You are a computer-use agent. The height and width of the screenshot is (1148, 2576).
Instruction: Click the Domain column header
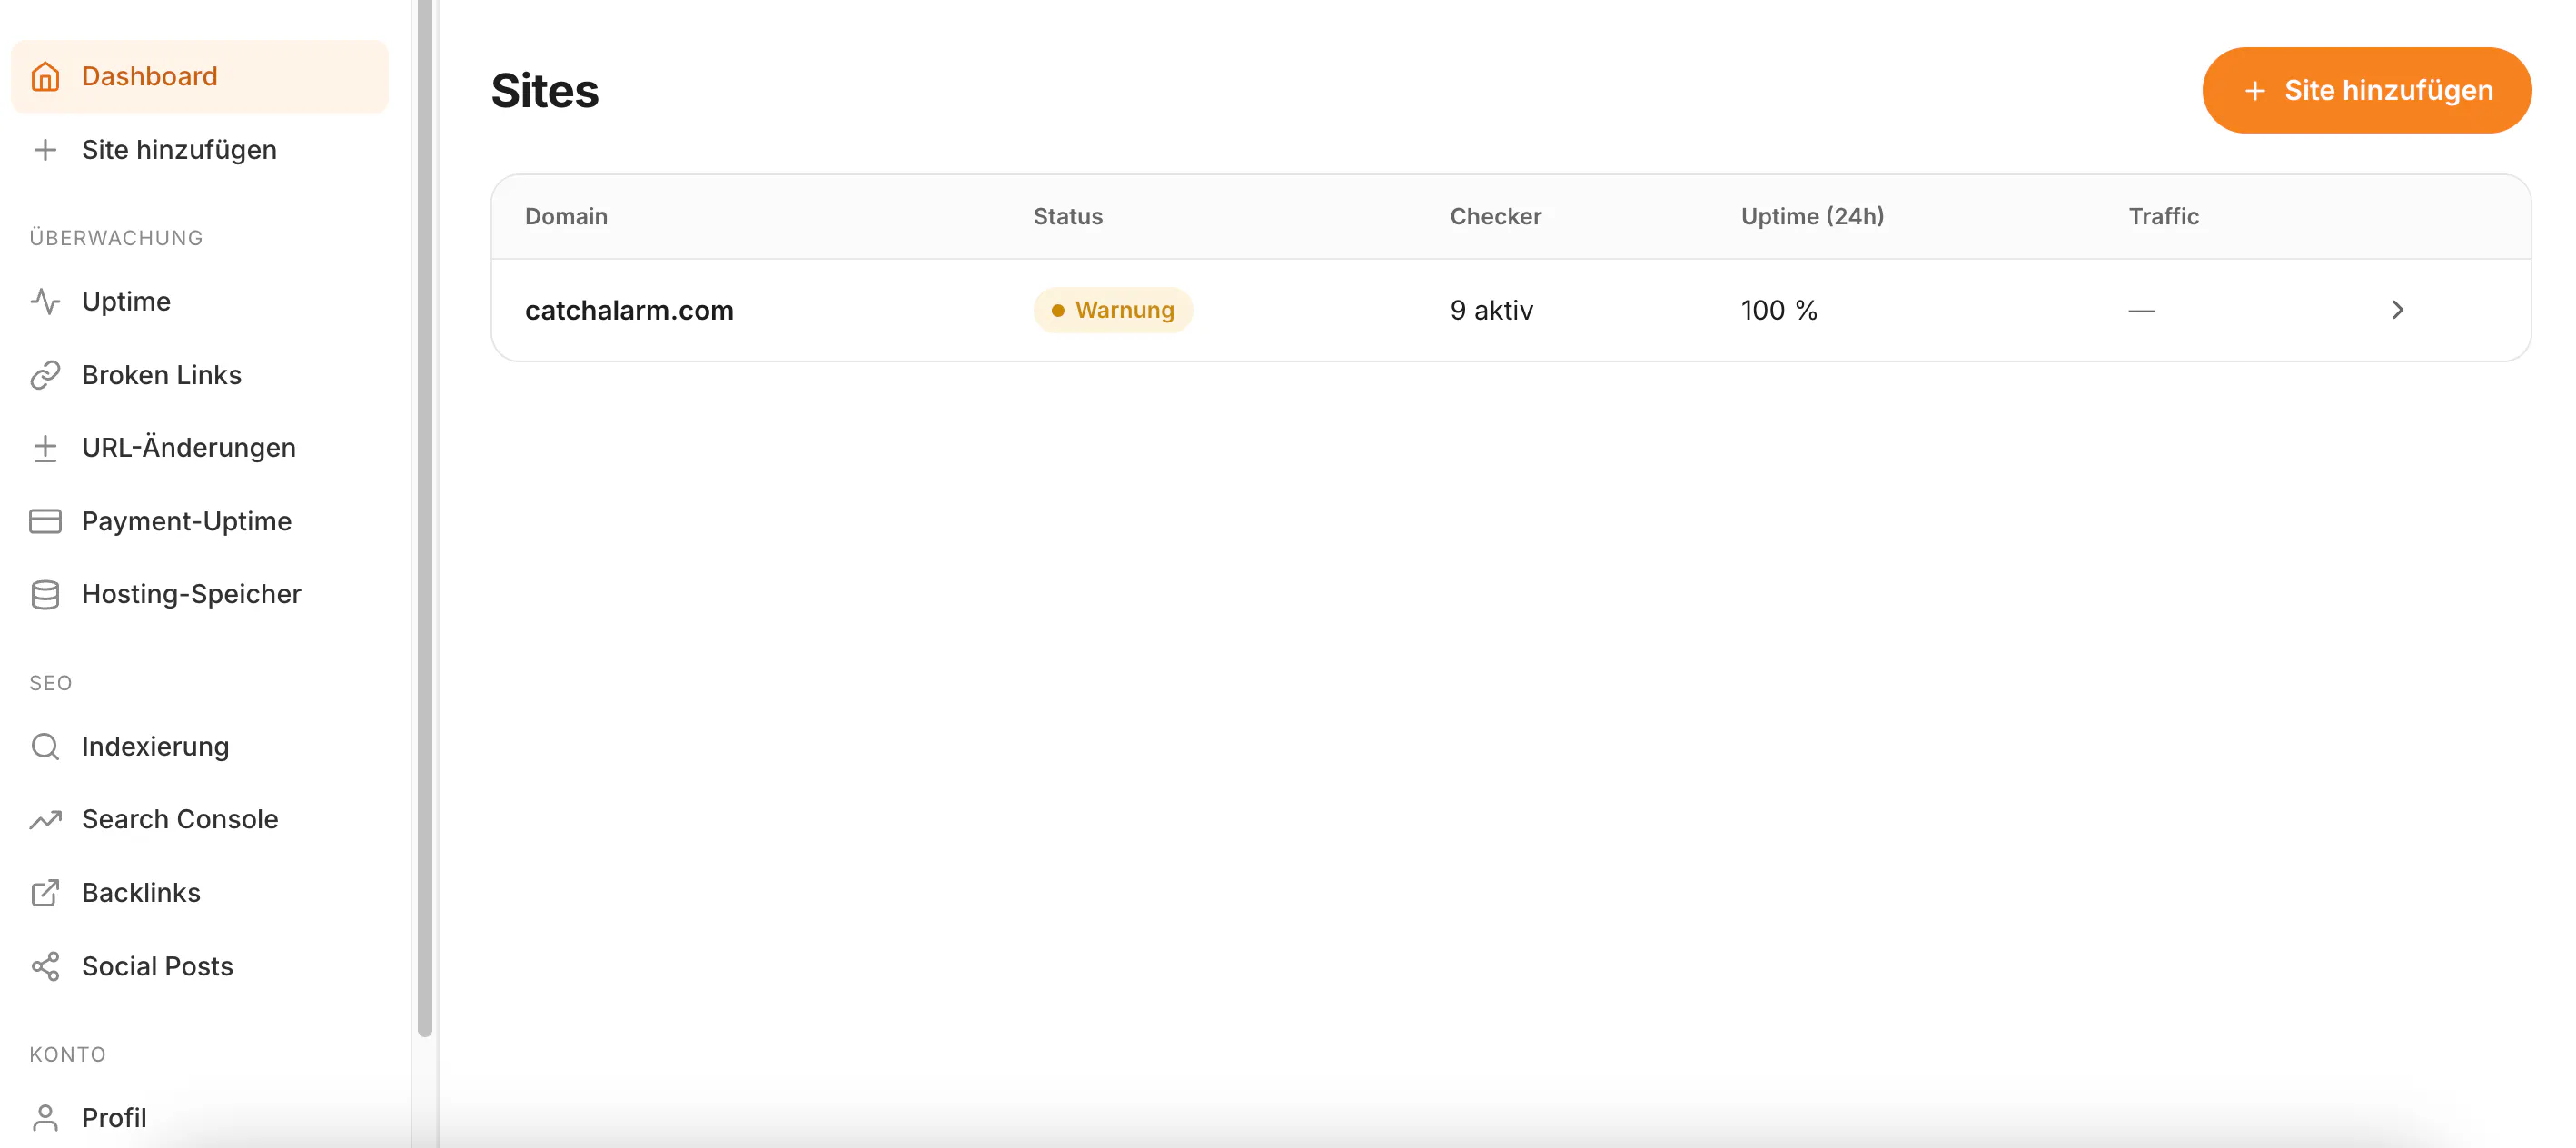566,216
